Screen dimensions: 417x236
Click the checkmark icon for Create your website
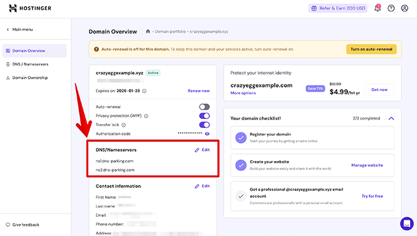click(241, 165)
